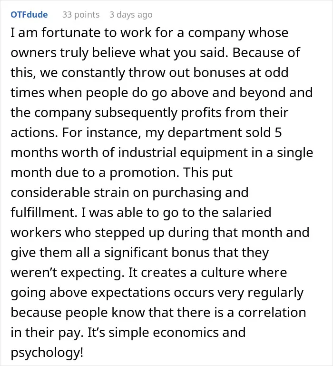Image resolution: width=333 pixels, height=366 pixels.
Task: Click the word "fulfillment." in the comment
Action: (x=44, y=213)
